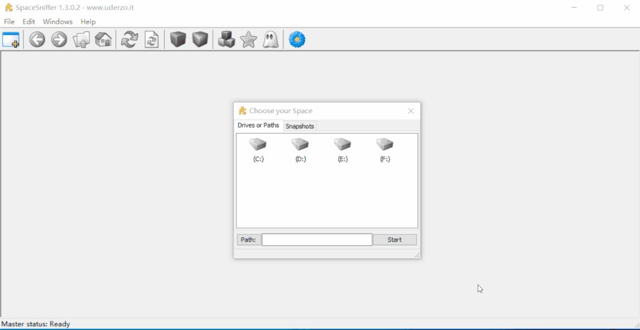Close the Choose your Space dialog
The image size is (640, 330).
(411, 111)
